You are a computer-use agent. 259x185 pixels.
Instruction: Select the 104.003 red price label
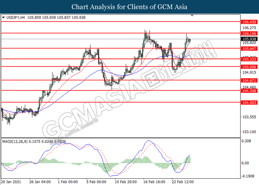(249, 102)
